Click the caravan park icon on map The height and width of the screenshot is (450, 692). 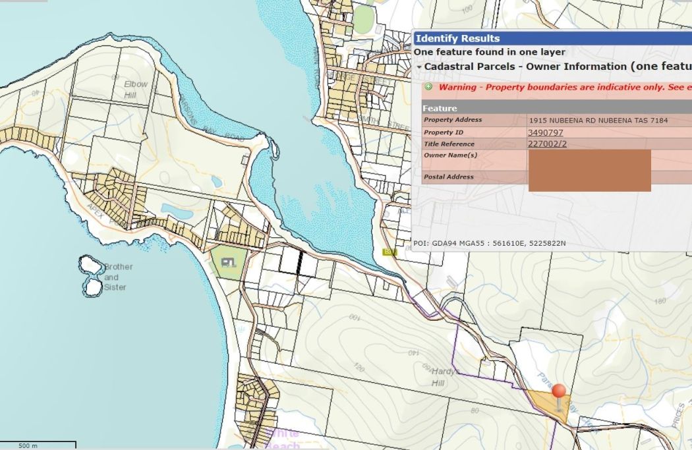click(229, 263)
